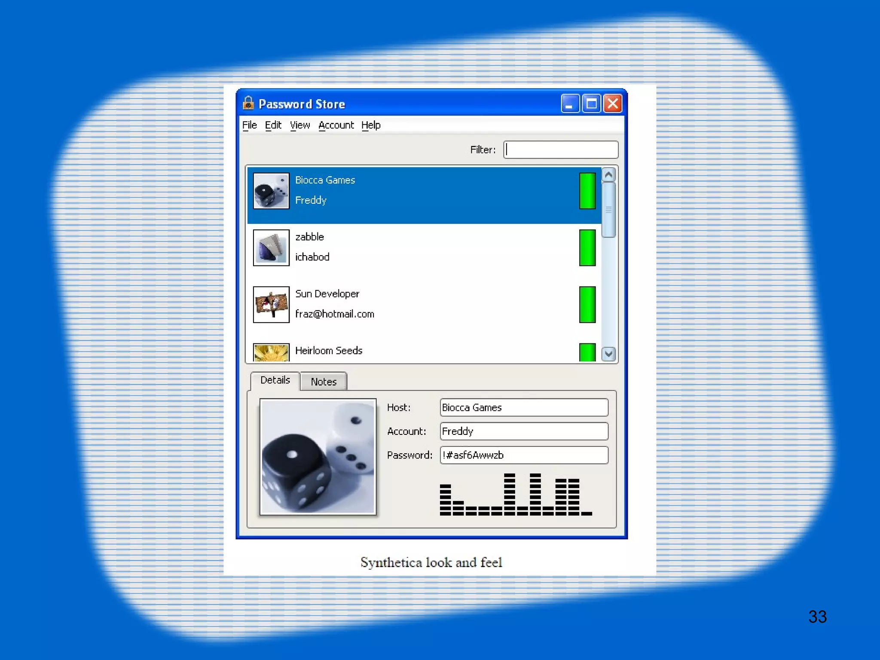Click the zabble entry's thumbnail icon
The image size is (880, 660).
pyautogui.click(x=271, y=247)
